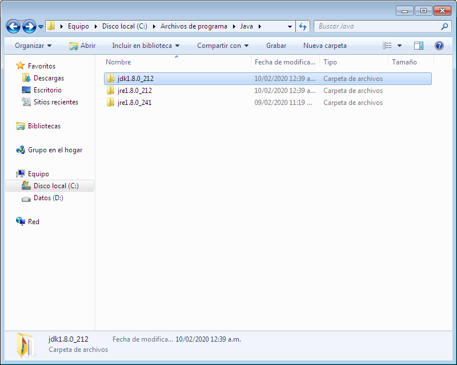Open the Incluir en biblioteca menu

146,46
